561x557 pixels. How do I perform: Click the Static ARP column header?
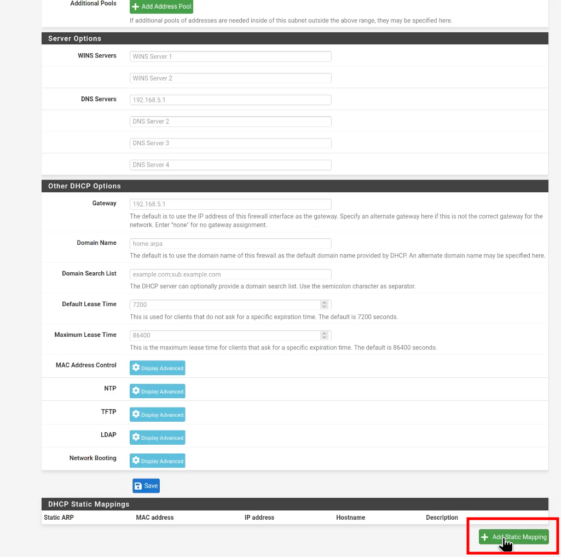[59, 518]
